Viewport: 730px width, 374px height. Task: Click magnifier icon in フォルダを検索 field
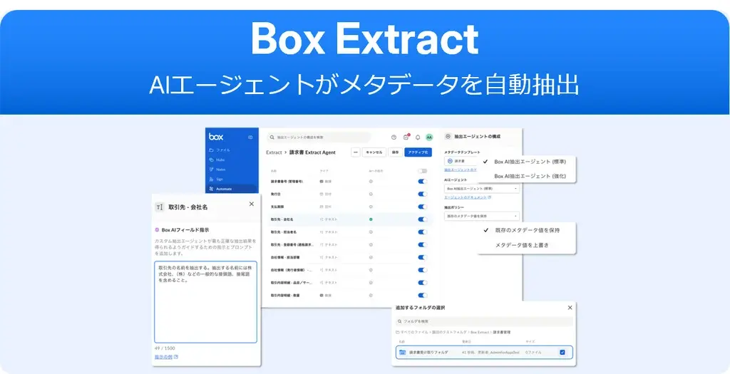coord(400,321)
